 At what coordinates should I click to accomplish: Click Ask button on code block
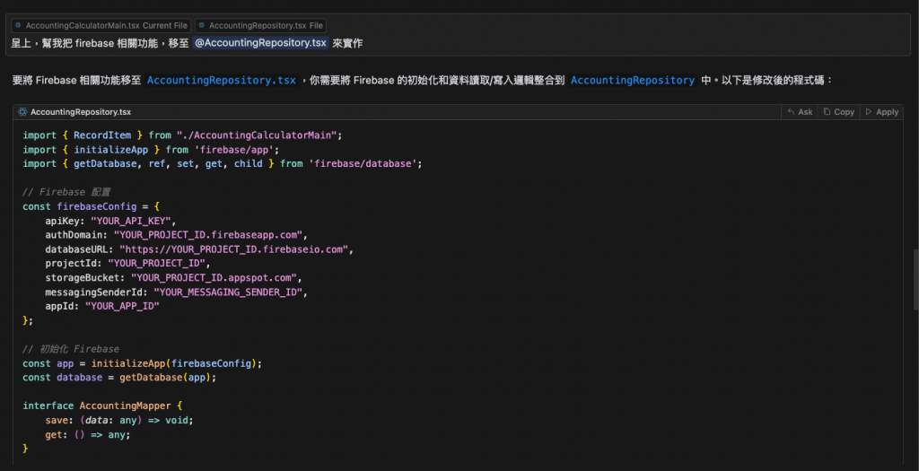(800, 112)
